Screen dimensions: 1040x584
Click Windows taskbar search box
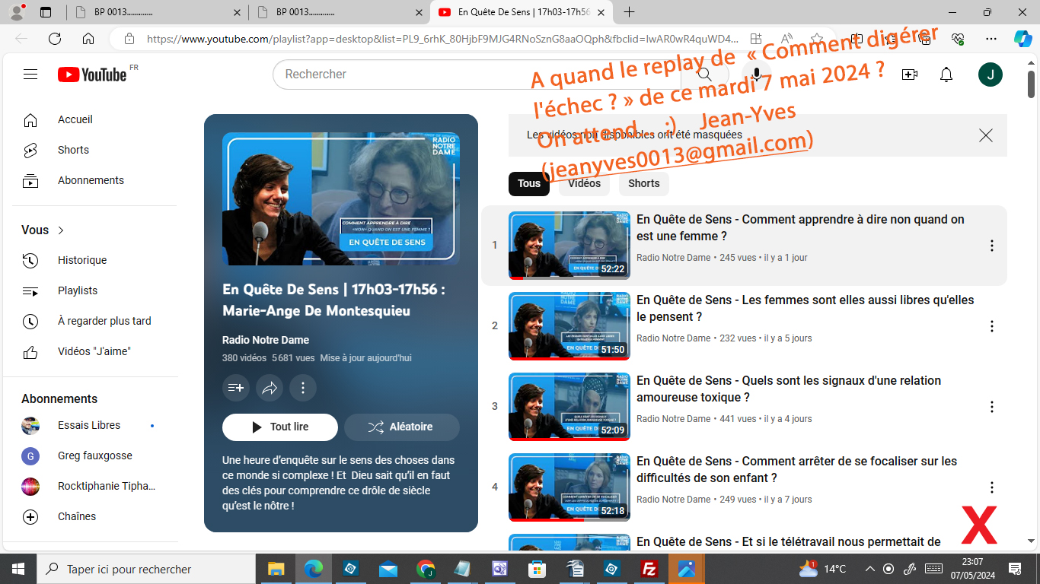point(146,569)
